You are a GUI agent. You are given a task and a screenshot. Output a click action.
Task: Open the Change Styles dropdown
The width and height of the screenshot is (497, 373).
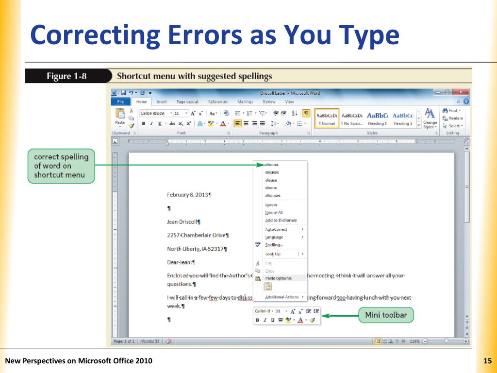click(x=430, y=118)
